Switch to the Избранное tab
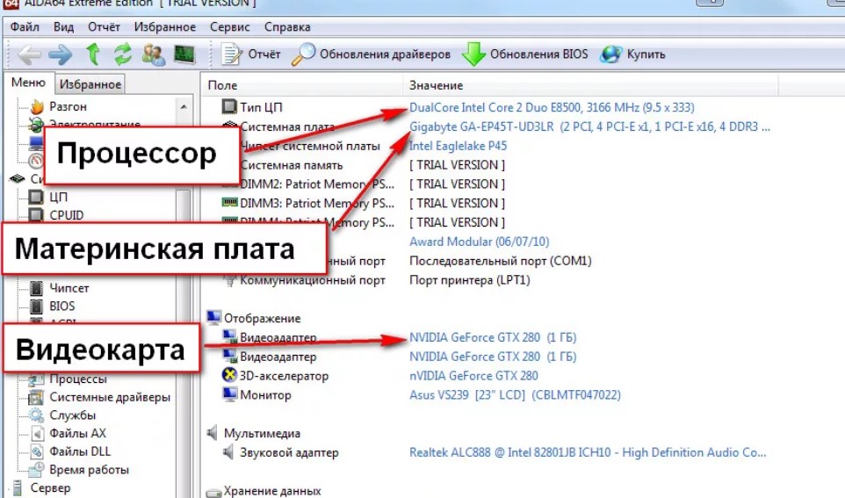 click(x=90, y=84)
